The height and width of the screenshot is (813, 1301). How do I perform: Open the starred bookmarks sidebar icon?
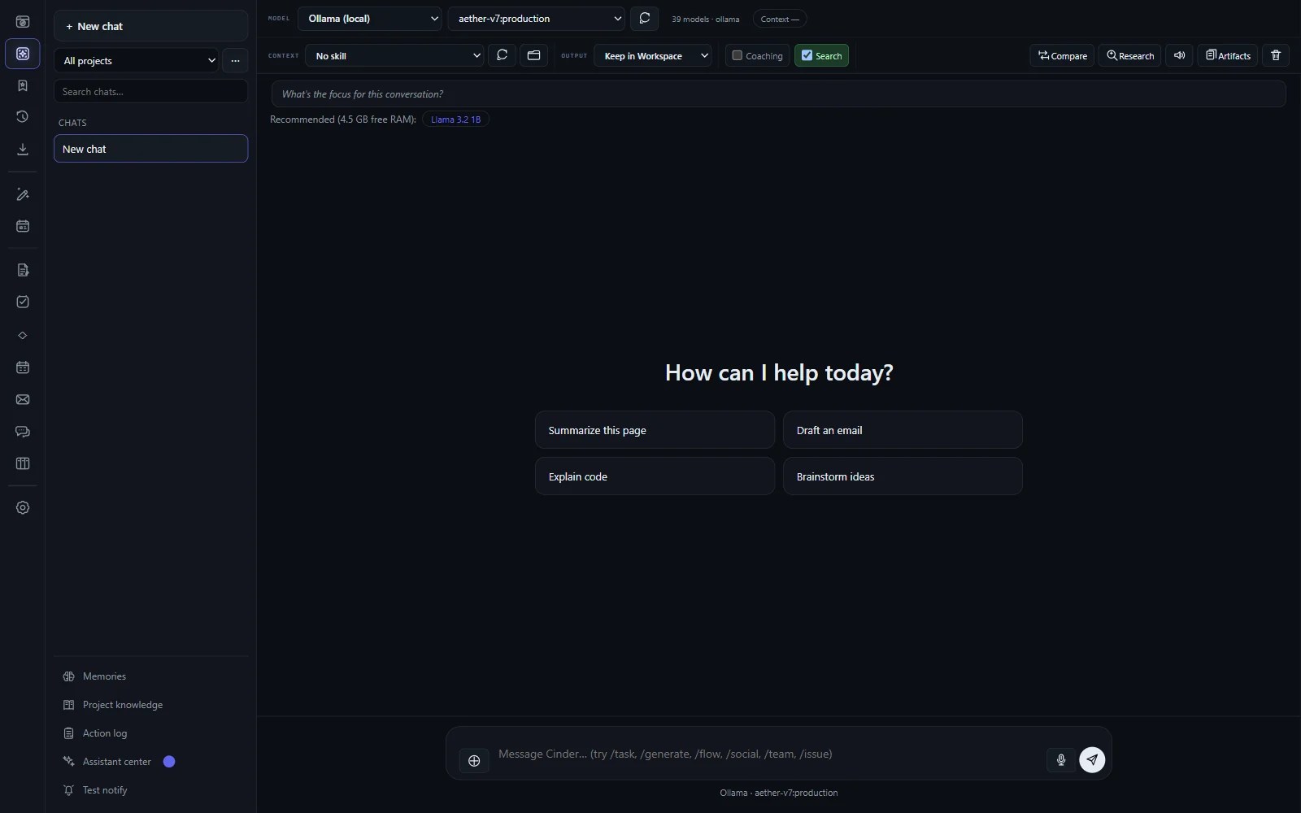tap(23, 85)
